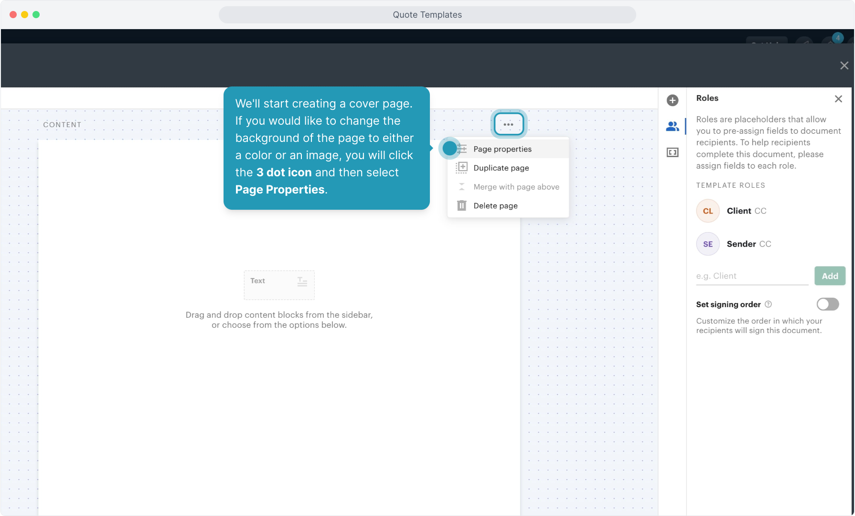The image size is (855, 516).
Task: Click the Duplicate page icon
Action: pyautogui.click(x=461, y=168)
